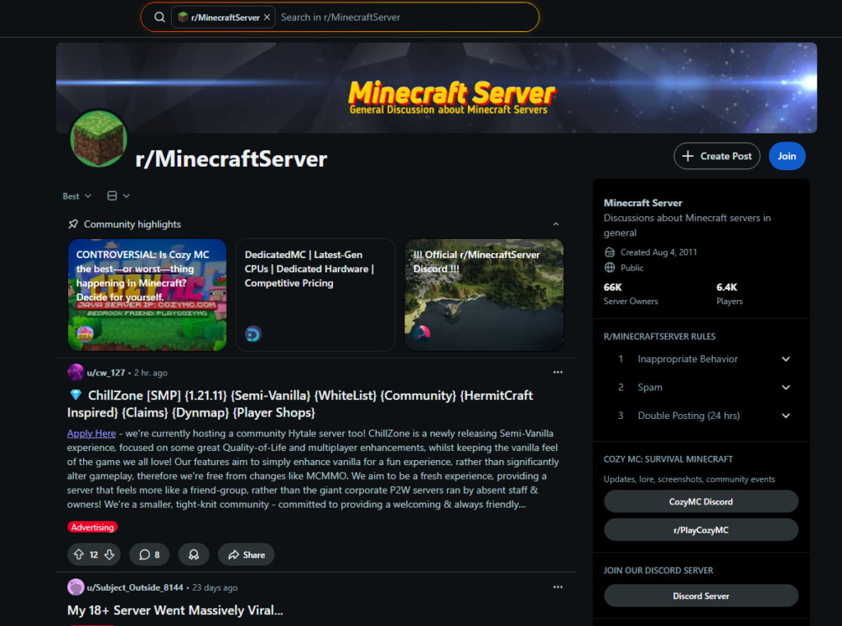Click the 2 hr. ago timestamp
Screen dimensions: 842x626
pos(150,373)
